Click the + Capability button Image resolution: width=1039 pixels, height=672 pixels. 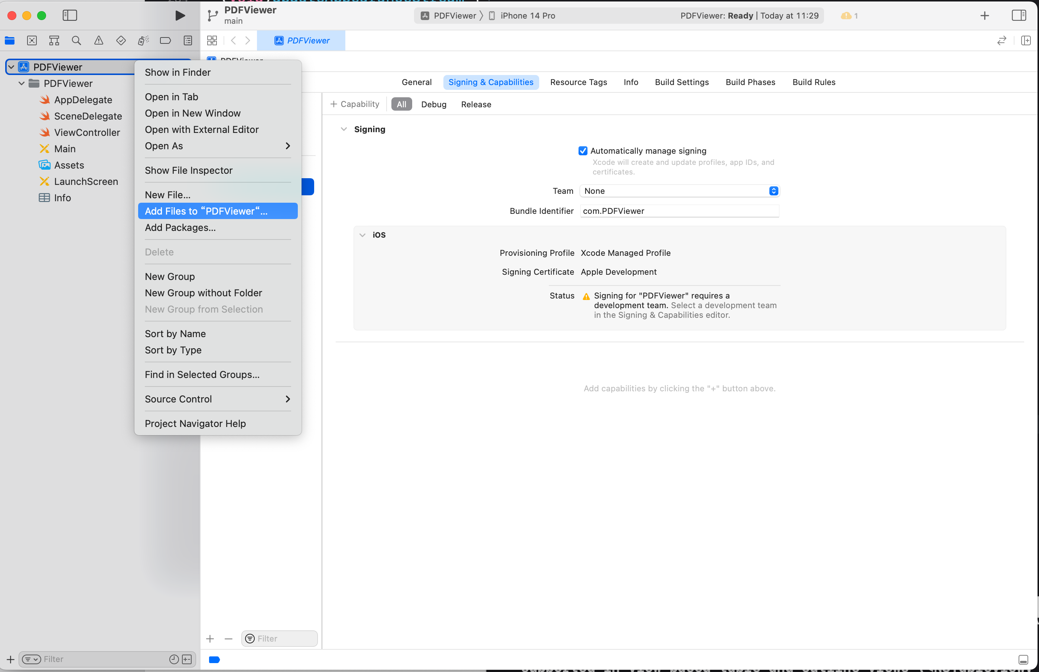355,104
